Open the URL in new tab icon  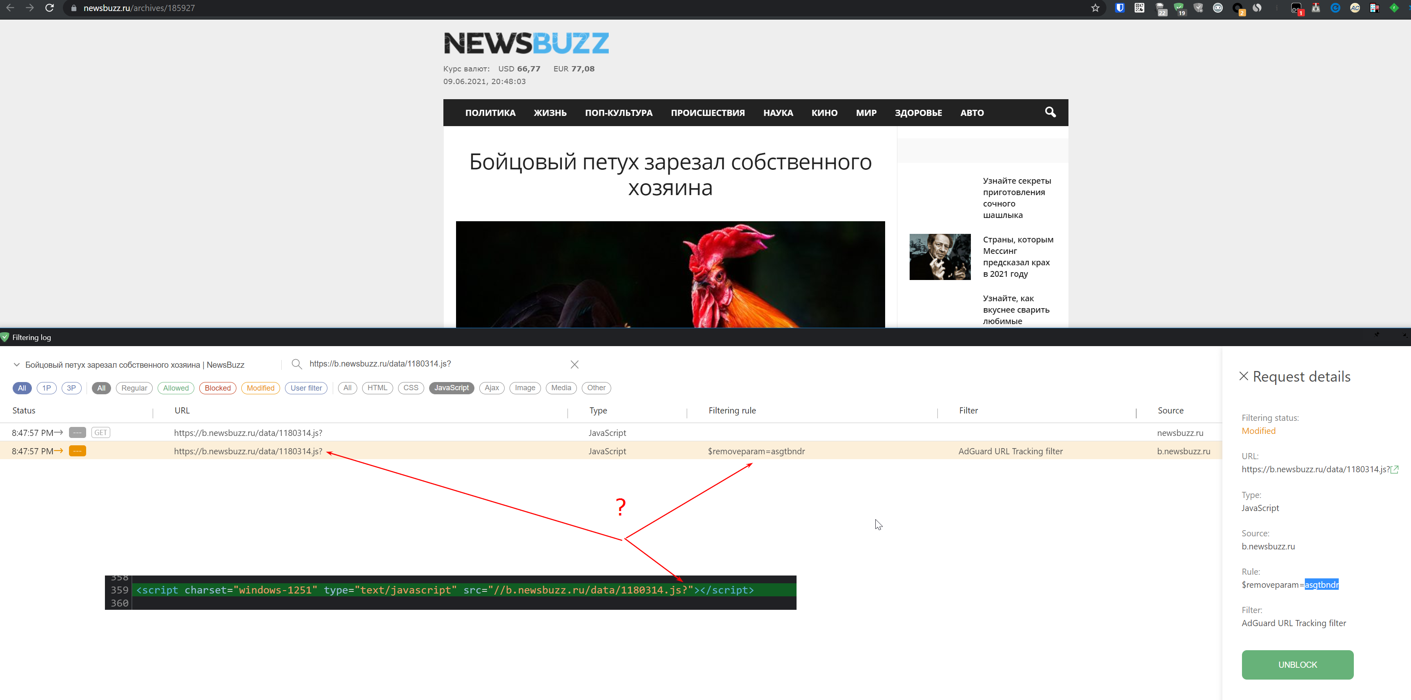click(1395, 469)
